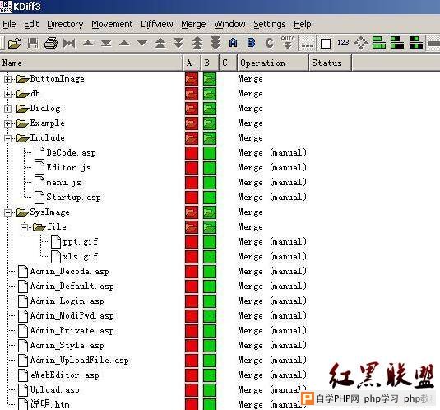440x410 pixels.
Task: Click the Name column header
Action: coord(91,63)
